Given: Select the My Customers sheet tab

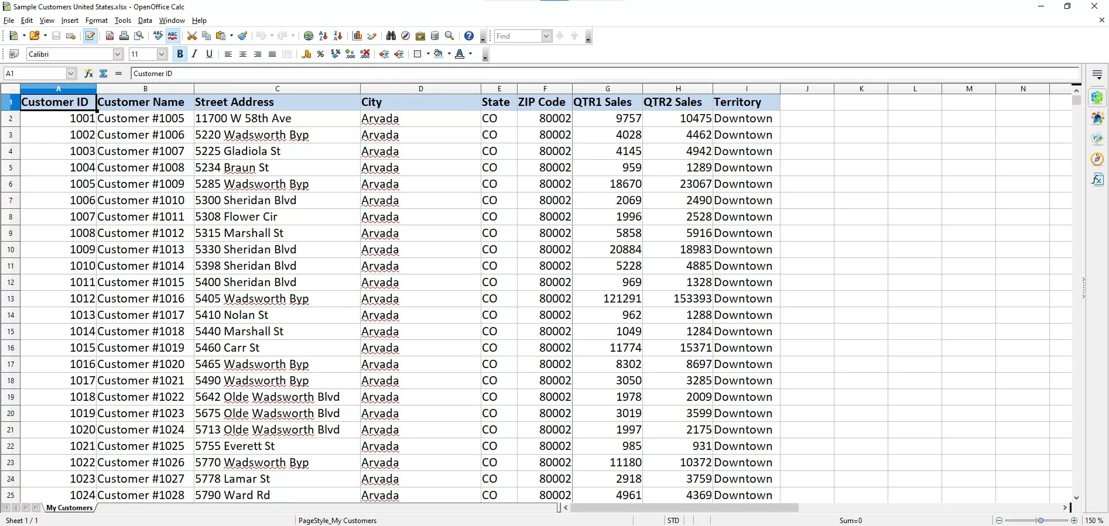Looking at the screenshot, I should pos(70,508).
